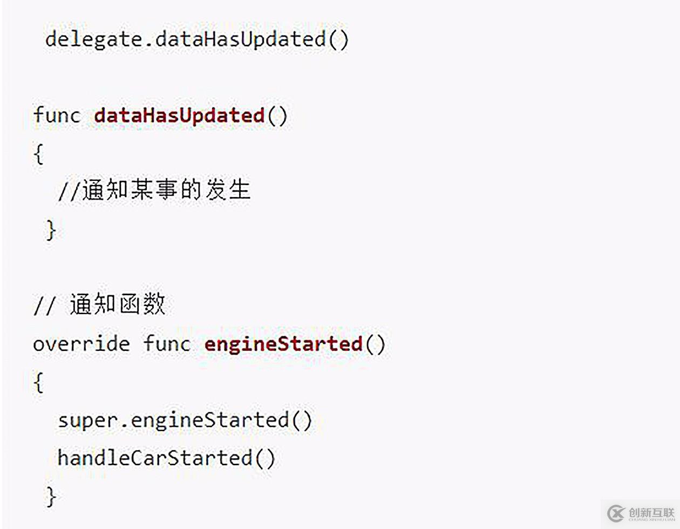680x529 pixels.
Task: Click opening brace under the dataHasUpdated function
Action: 38,154
